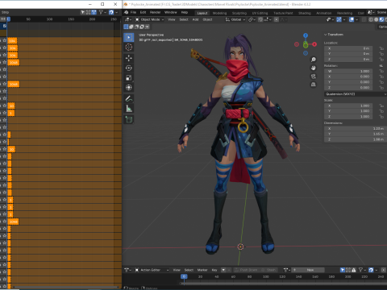
Task: Toggle Only Show Errors warning icon in Action Editor
Action: click(354, 270)
